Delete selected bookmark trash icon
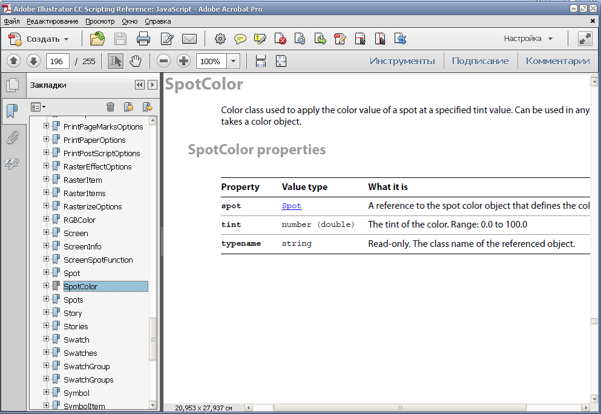 coord(110,107)
